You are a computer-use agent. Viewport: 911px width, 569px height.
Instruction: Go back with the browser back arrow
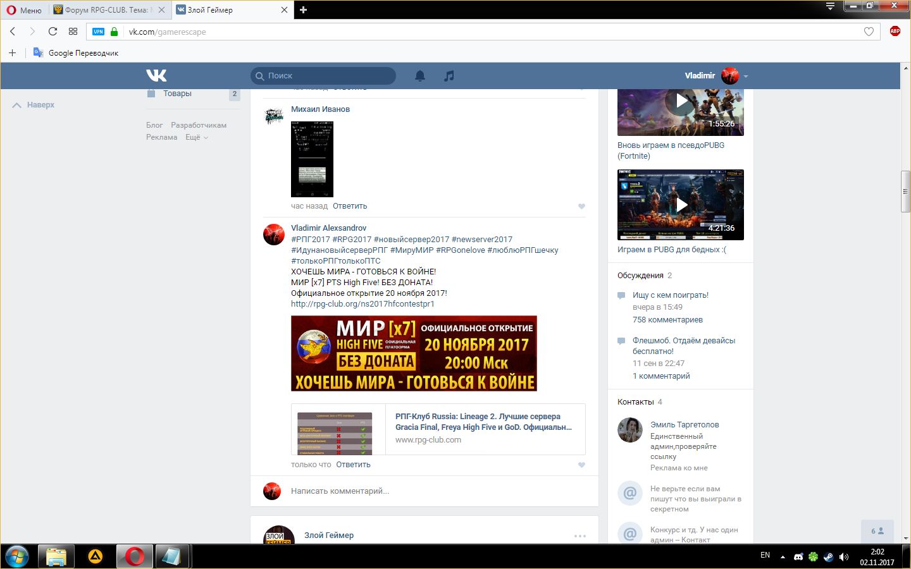tap(13, 31)
